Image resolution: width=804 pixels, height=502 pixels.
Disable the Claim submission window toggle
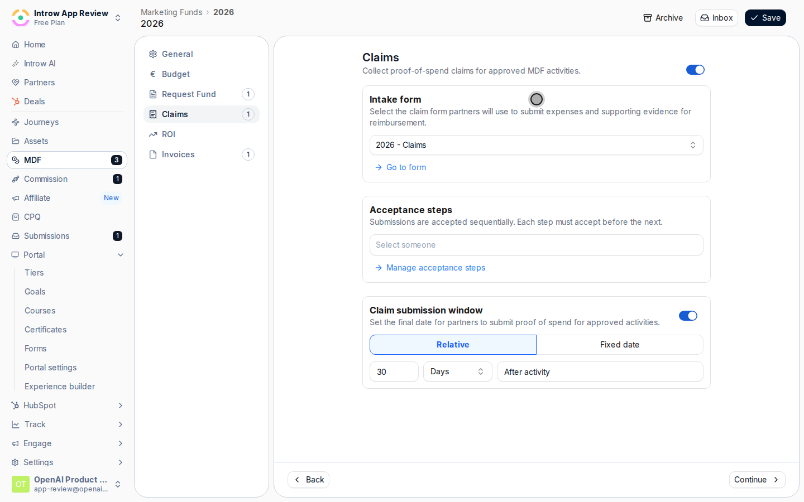(688, 316)
